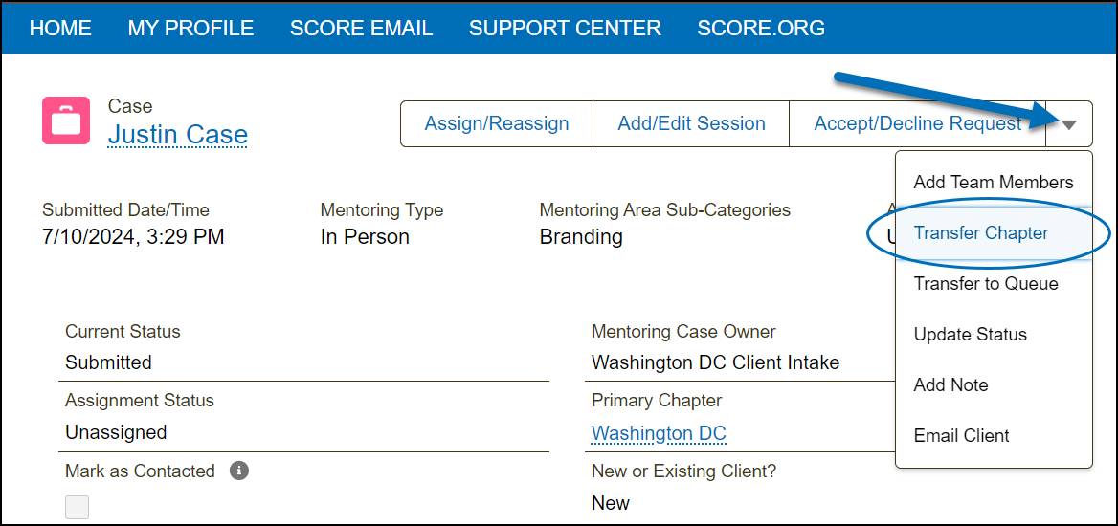Viewport: 1118px width, 526px height.
Task: Click info icon beside Mark as Contacted
Action: point(239,471)
